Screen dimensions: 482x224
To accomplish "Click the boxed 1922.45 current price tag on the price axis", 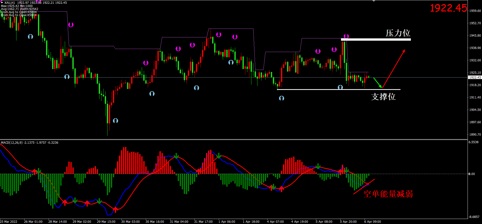I will (475, 78).
